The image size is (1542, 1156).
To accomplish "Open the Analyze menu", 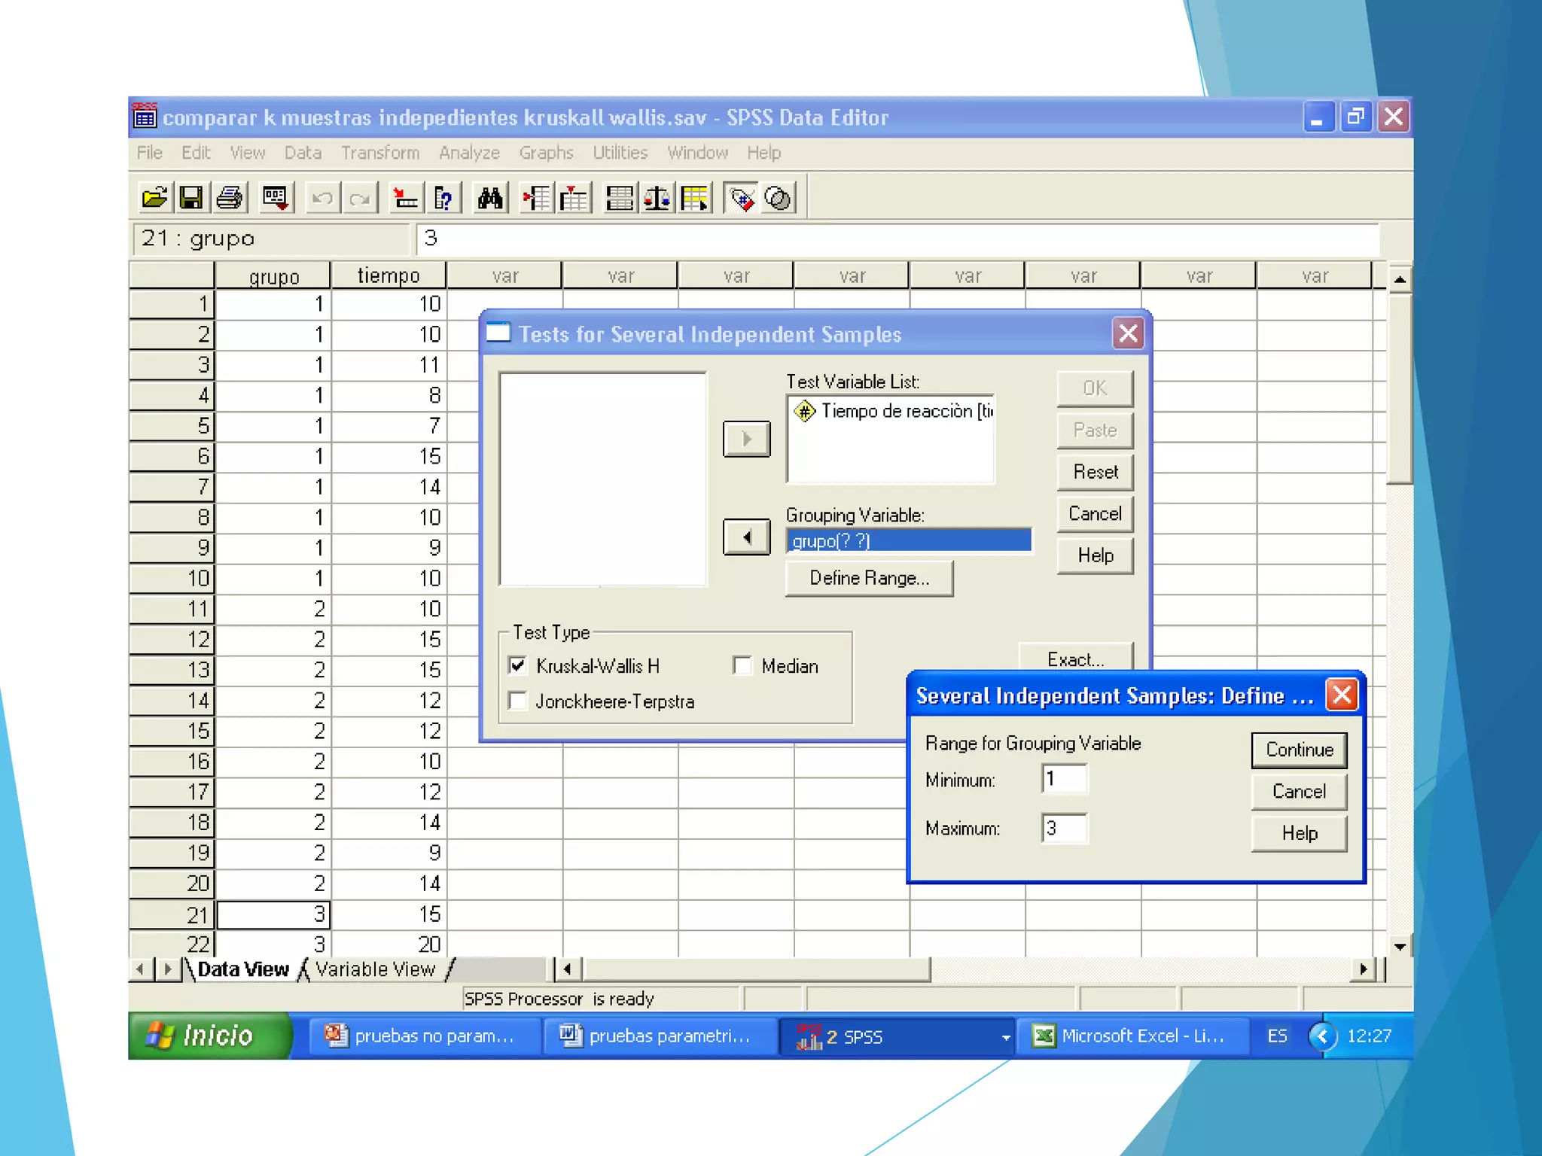I will 469,153.
